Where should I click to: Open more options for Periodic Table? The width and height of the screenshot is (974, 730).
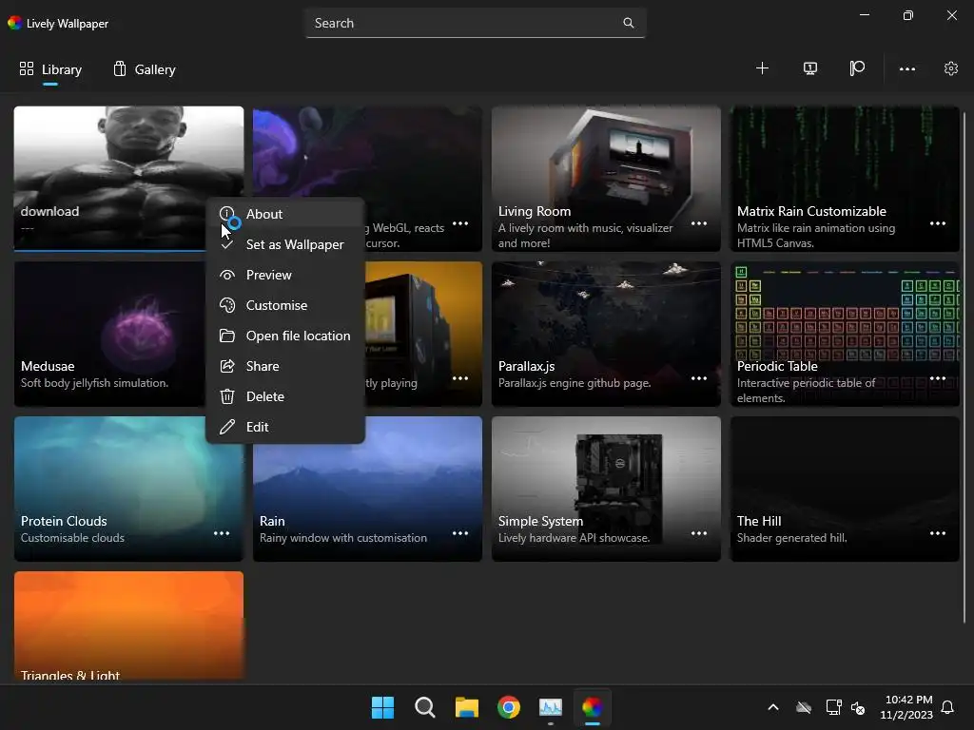(x=937, y=378)
